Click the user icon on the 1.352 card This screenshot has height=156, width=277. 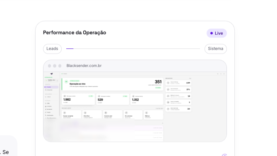pyautogui.click(x=133, y=96)
